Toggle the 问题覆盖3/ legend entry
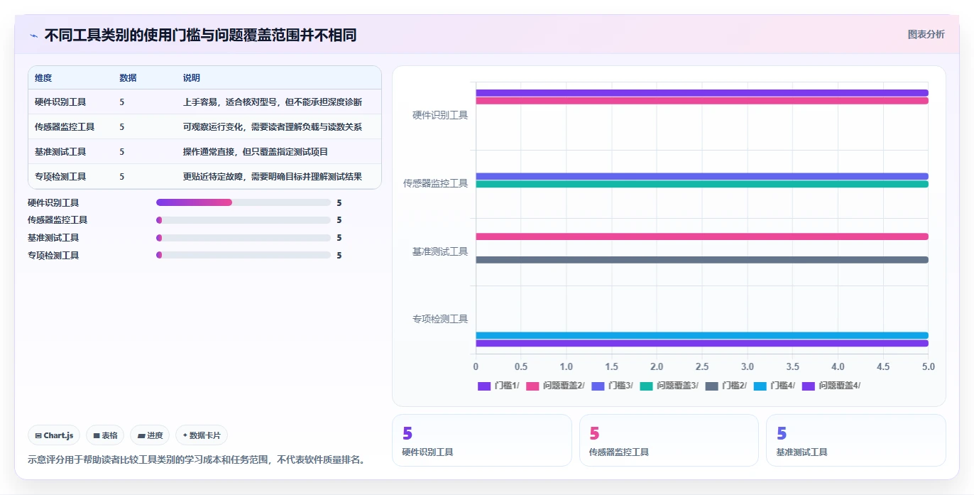The height and width of the screenshot is (495, 974). [669, 386]
